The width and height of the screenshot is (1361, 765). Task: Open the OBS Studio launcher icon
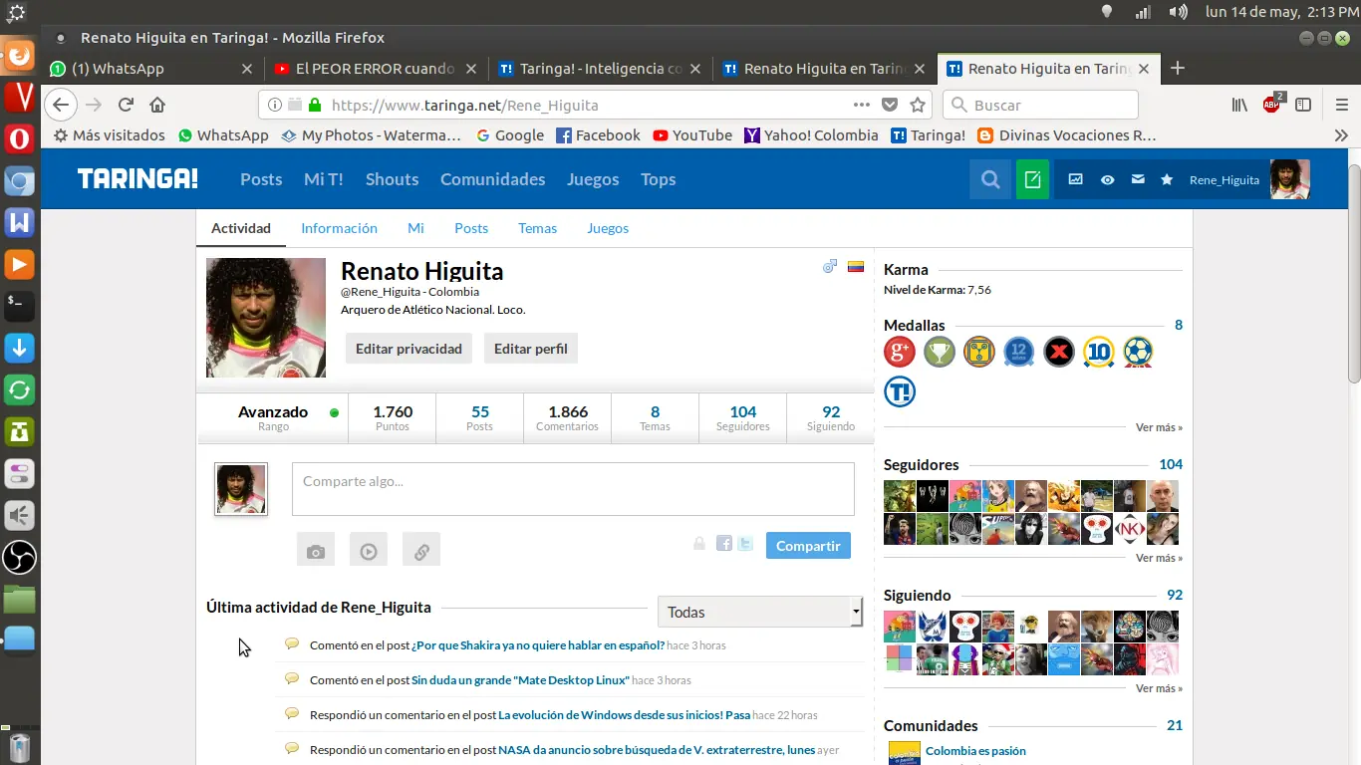pos(19,557)
